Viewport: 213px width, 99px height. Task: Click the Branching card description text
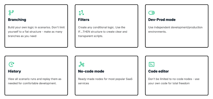click(36, 32)
